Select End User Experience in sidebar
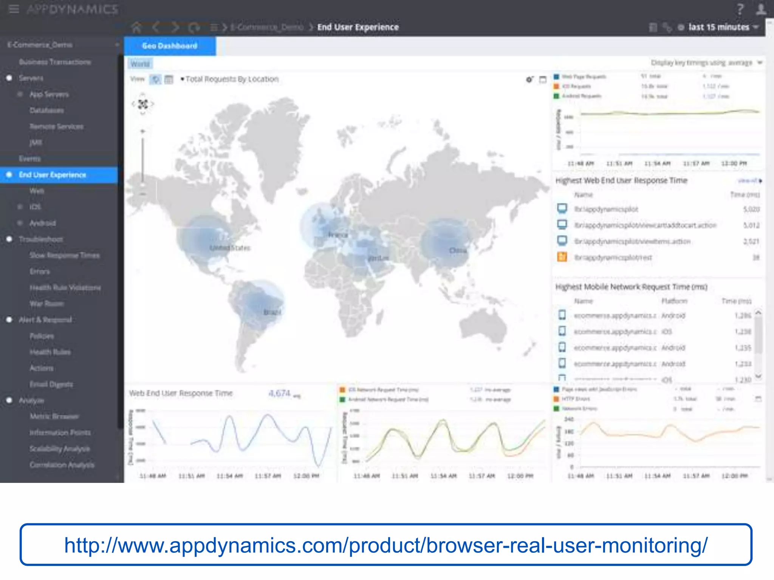This screenshot has height=580, width=774. click(x=59, y=175)
